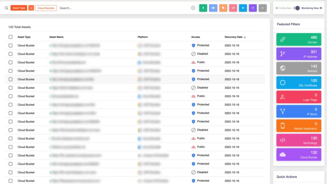
Task: Open the IP Block filter card
Action: click(299, 111)
